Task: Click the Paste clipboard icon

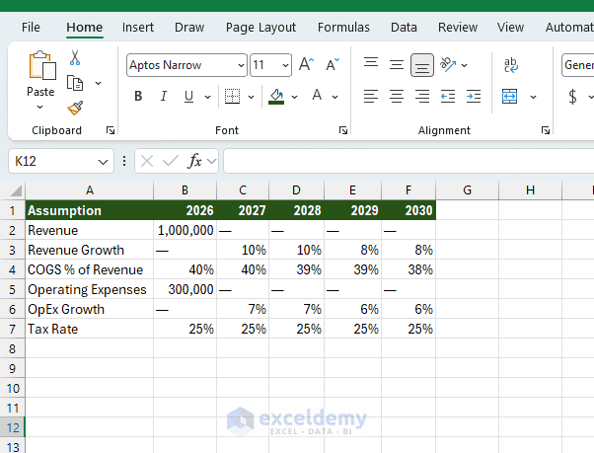Action: pos(42,65)
